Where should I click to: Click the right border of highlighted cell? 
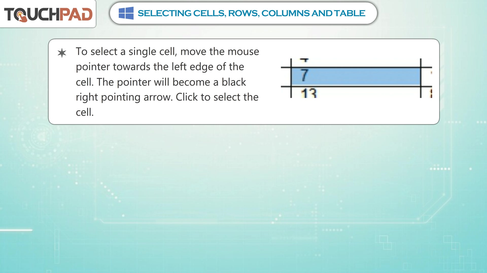coord(421,76)
